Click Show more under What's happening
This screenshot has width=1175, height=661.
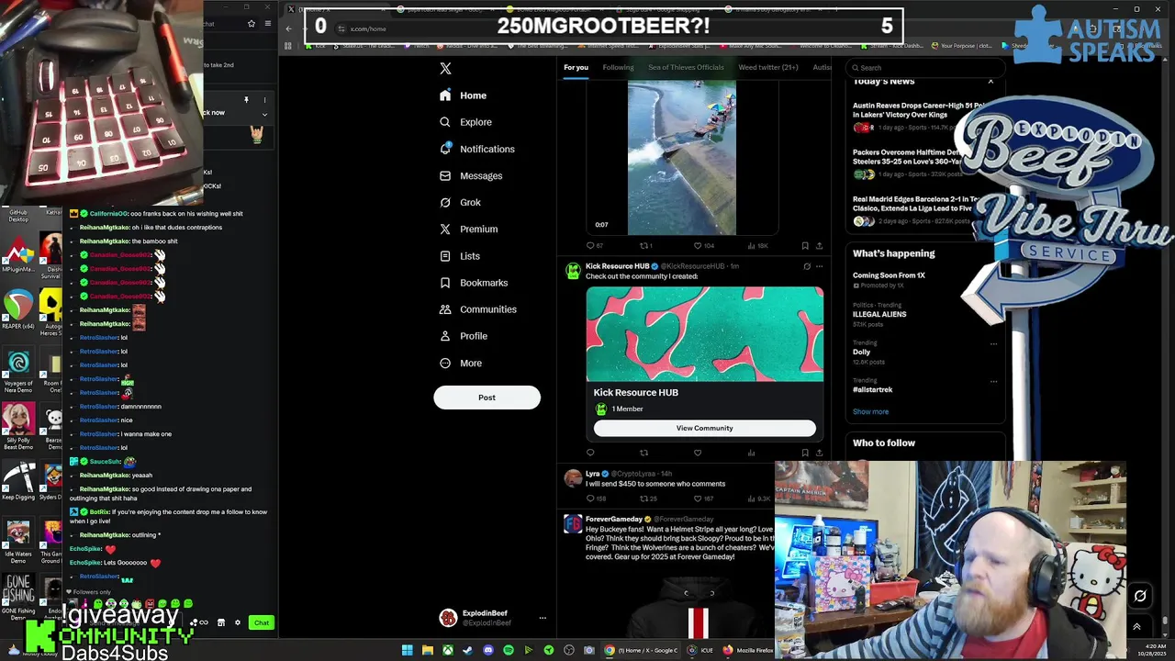pyautogui.click(x=870, y=411)
